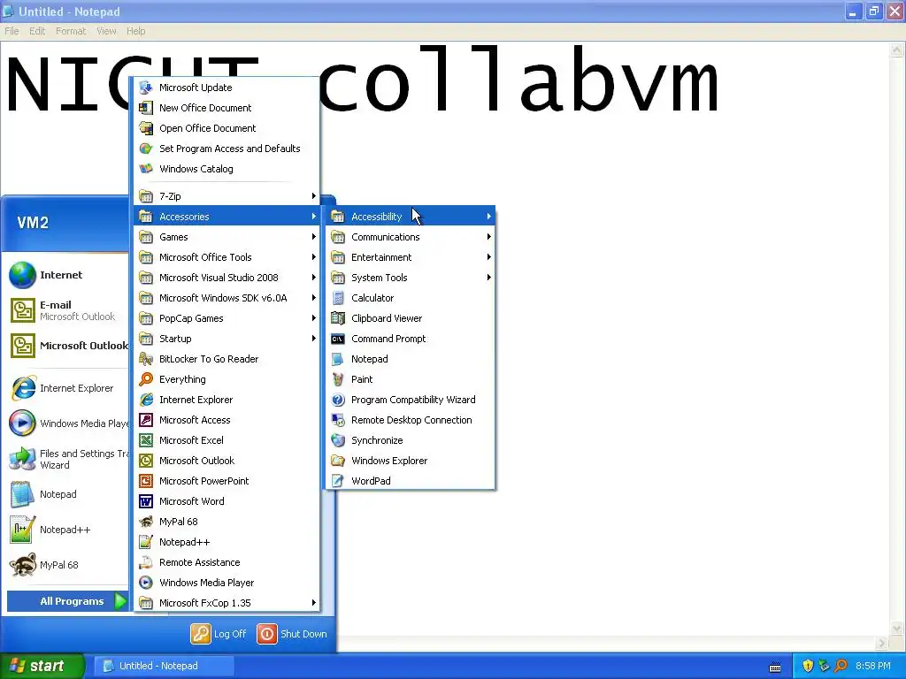The image size is (906, 679).
Task: Click the Open Office Document icon
Action: pyautogui.click(x=146, y=128)
